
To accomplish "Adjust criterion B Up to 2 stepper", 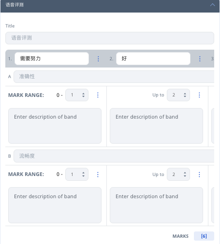I will click(x=178, y=175).
